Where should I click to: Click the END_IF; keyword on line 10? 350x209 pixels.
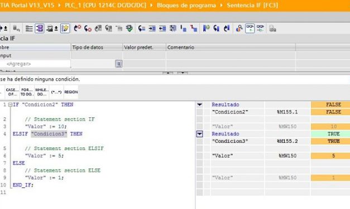(23, 185)
